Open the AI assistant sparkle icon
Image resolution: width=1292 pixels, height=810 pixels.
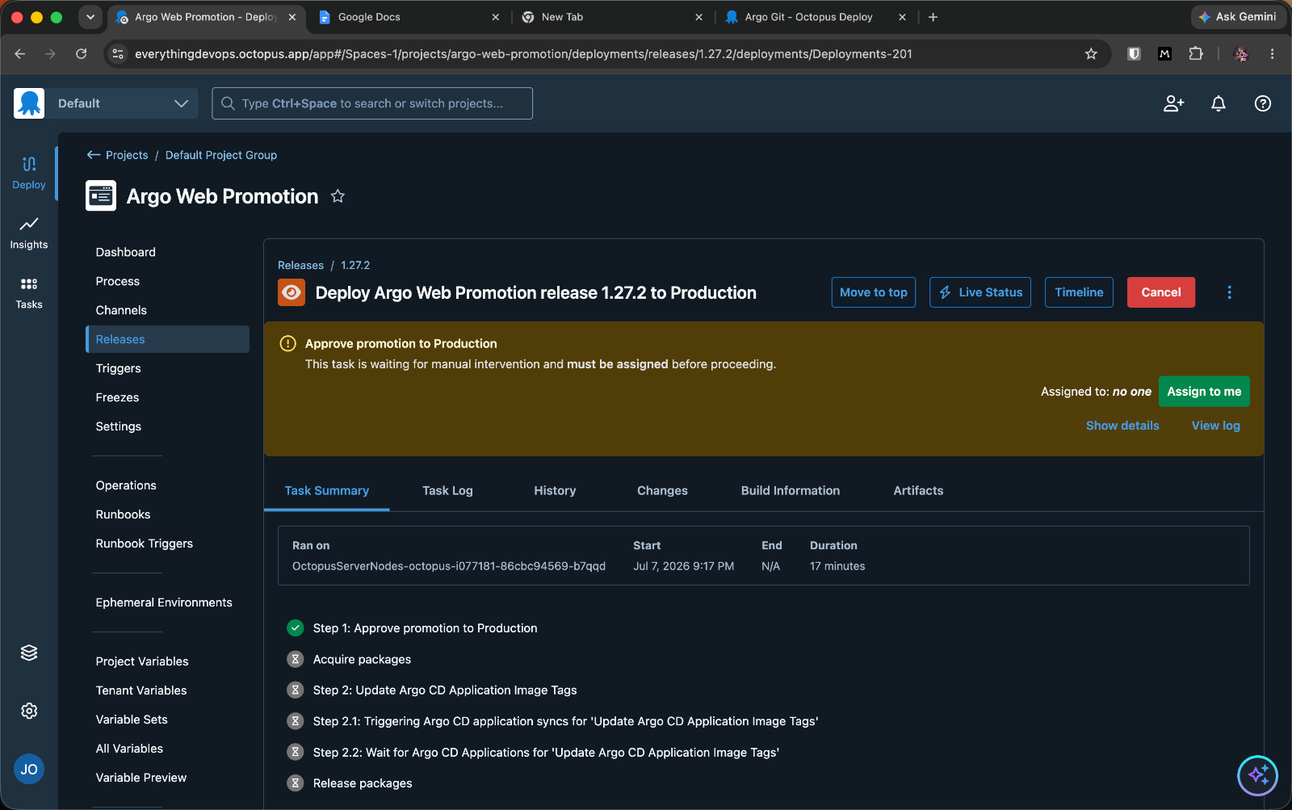pyautogui.click(x=1257, y=775)
